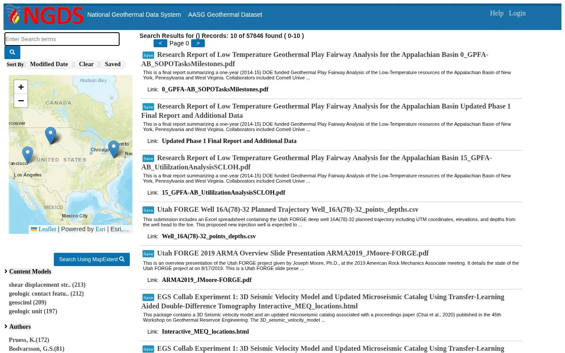Viewport: 565px width, 353px height.
Task: Filter by geologic unit (197)
Action: pos(33,312)
